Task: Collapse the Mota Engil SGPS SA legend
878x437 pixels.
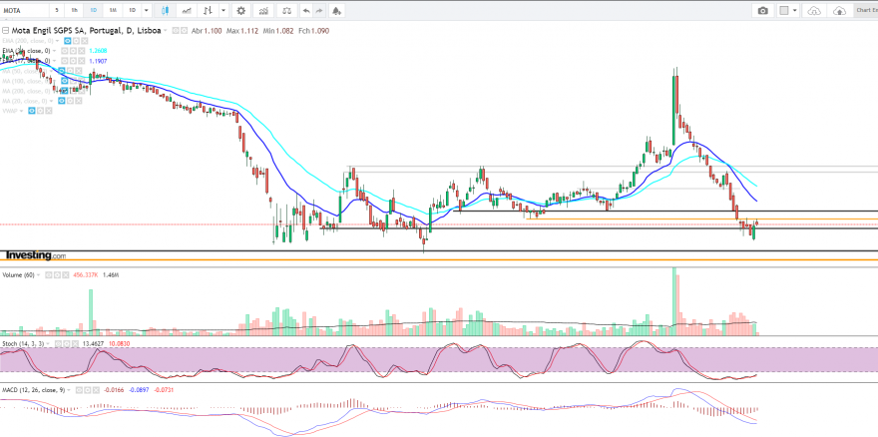Action: 6,31
